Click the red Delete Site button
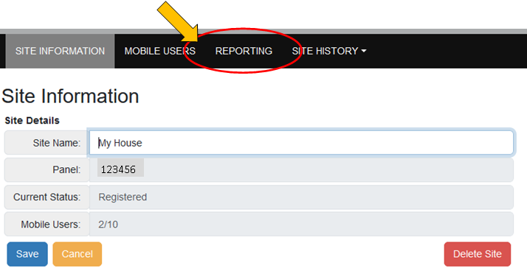 point(478,254)
